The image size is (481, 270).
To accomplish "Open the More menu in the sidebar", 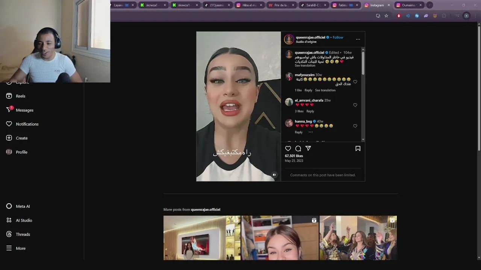I will (x=9, y=248).
